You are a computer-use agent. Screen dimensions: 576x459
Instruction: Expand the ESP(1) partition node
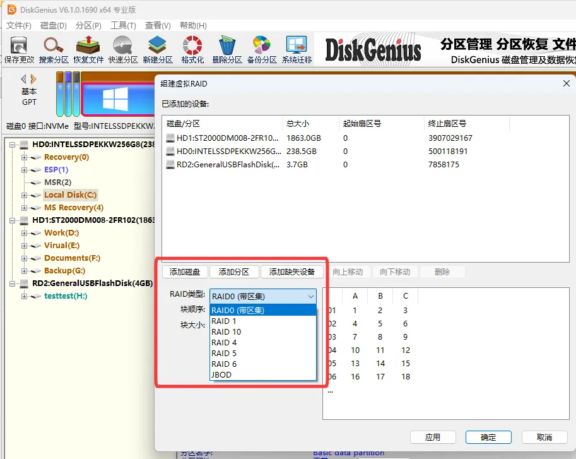click(x=24, y=170)
